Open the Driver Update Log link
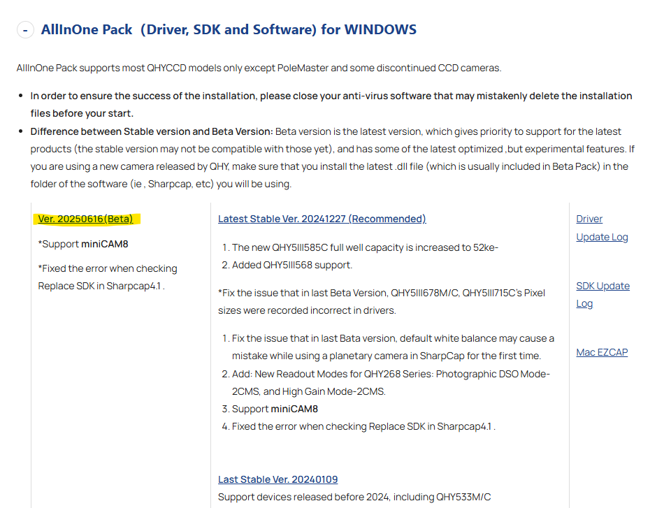671x508 pixels. pos(602,228)
